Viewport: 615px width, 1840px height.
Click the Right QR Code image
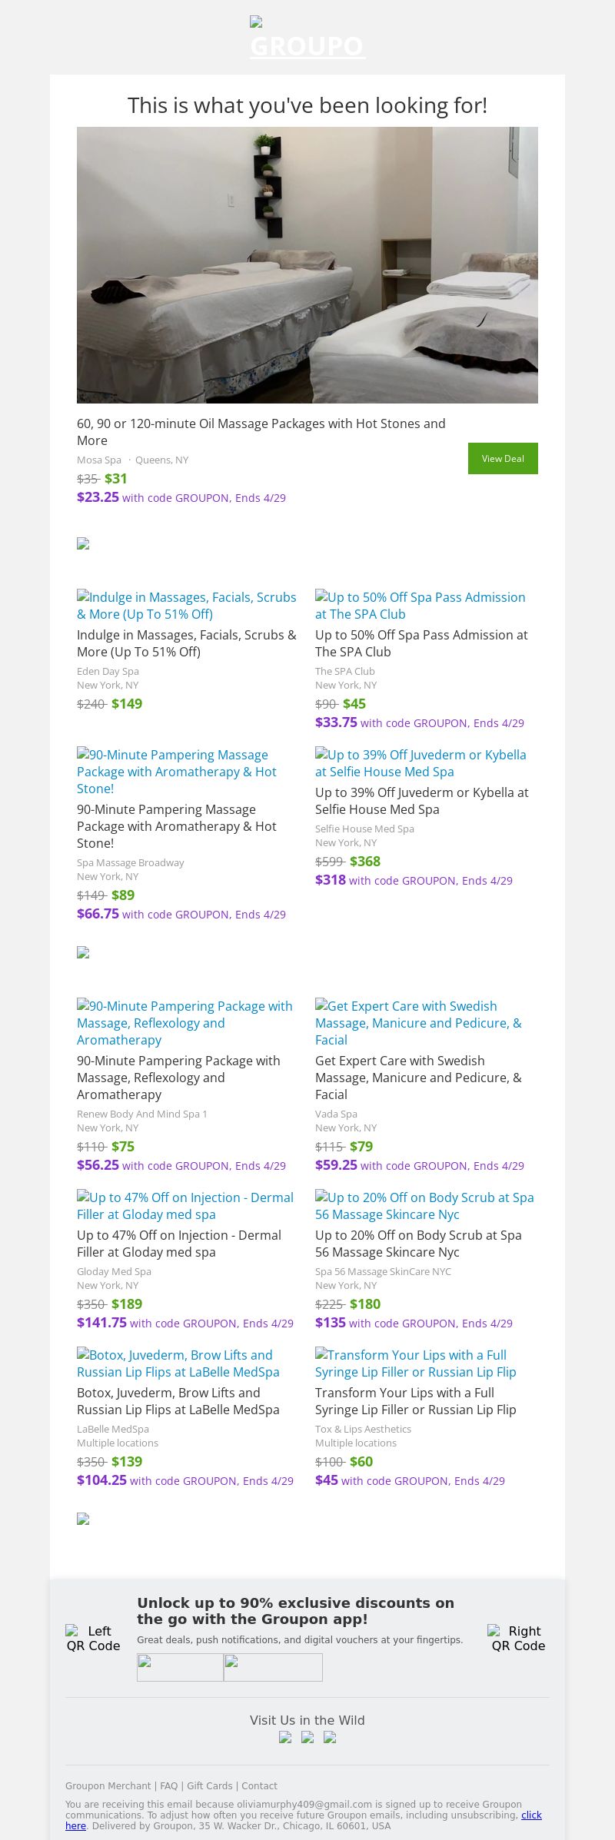518,1638
